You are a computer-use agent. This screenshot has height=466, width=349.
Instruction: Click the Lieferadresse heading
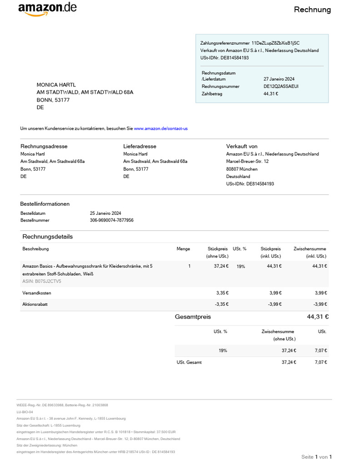[x=140, y=147]
